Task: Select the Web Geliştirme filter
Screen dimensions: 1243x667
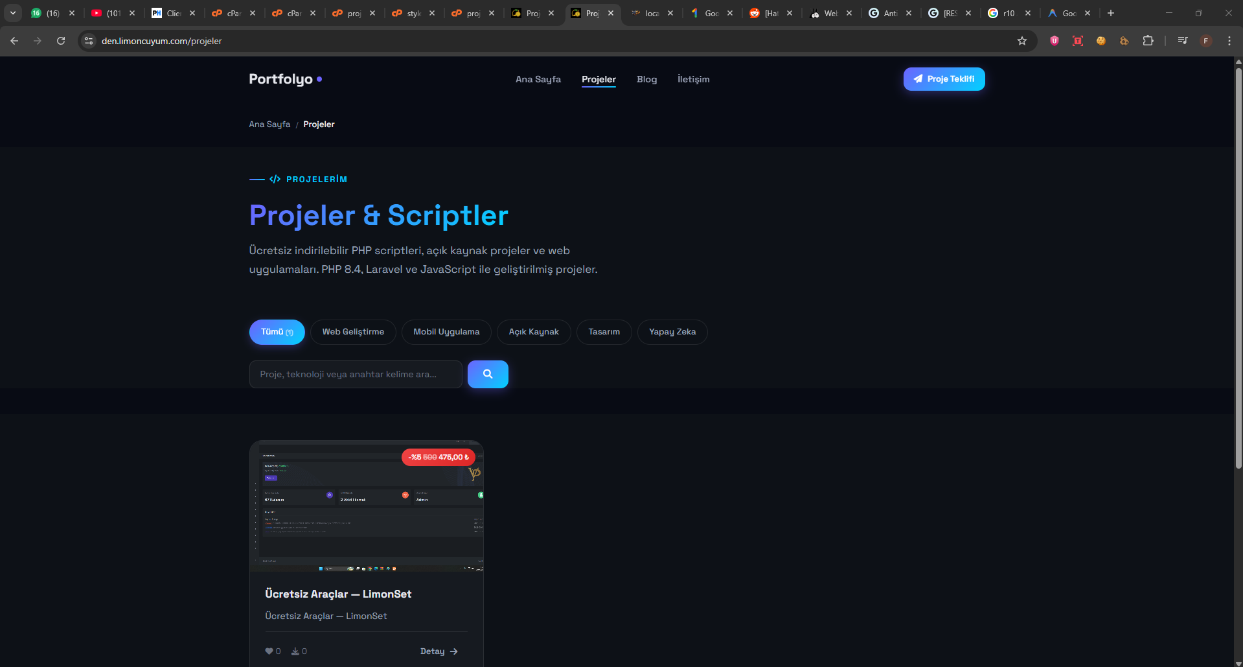Action: click(353, 332)
